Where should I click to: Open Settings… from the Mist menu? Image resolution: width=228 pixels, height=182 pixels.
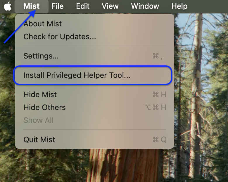point(95,56)
